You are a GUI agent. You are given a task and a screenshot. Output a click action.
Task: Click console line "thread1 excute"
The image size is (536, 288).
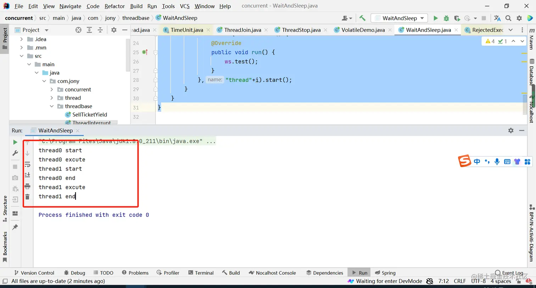(62, 187)
